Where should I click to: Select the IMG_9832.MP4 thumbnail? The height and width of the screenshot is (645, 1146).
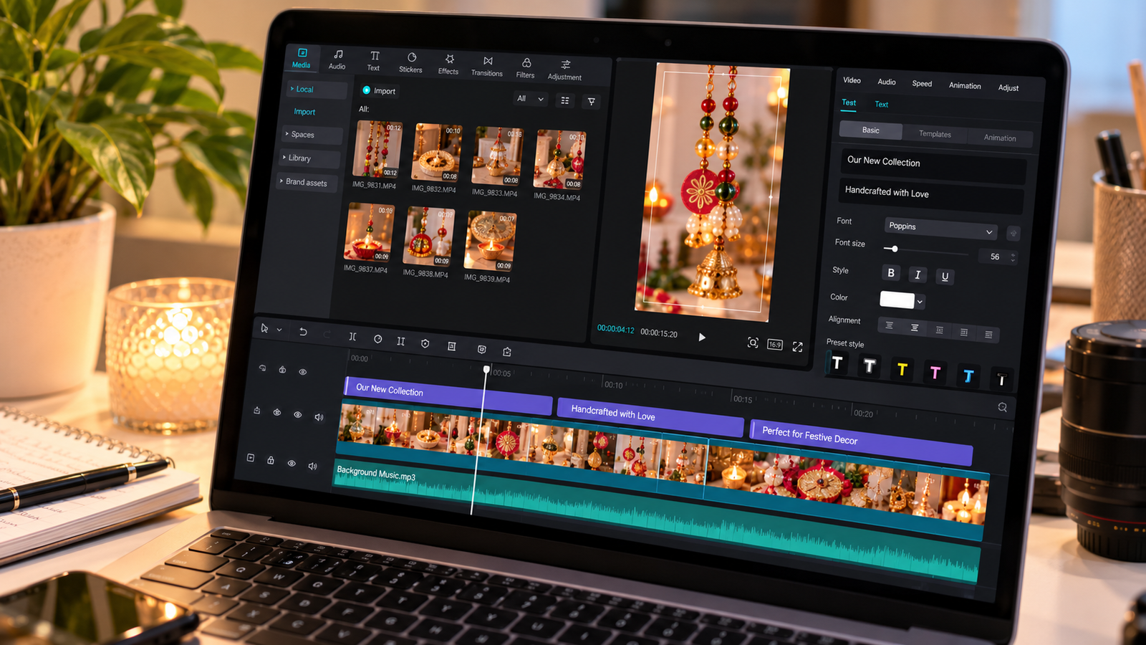(436, 153)
